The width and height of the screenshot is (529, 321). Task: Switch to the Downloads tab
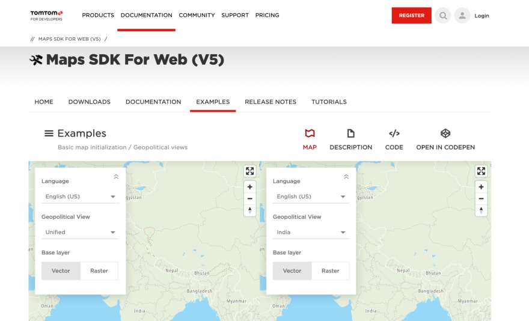[90, 102]
